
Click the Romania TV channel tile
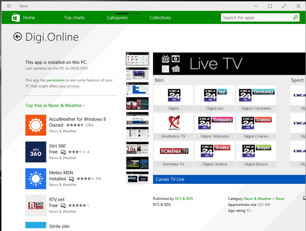tap(173, 154)
